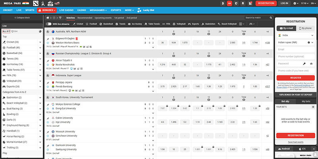Switch to the Recommended tab

tap(85, 18)
